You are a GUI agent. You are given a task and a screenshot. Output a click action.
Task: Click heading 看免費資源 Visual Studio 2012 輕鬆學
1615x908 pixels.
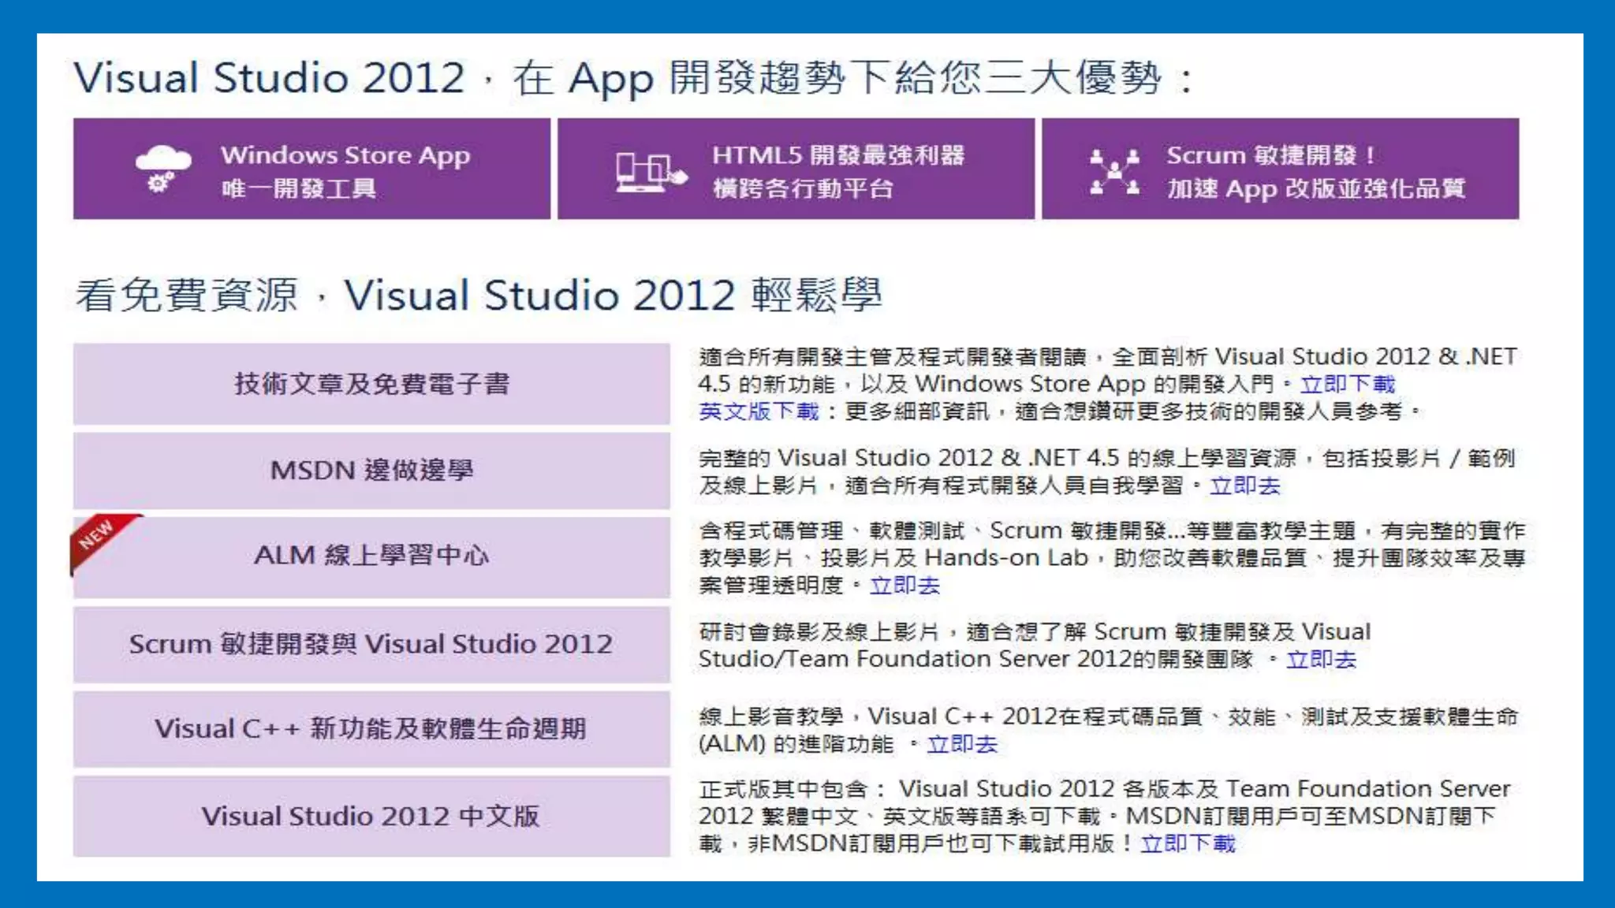coord(479,296)
